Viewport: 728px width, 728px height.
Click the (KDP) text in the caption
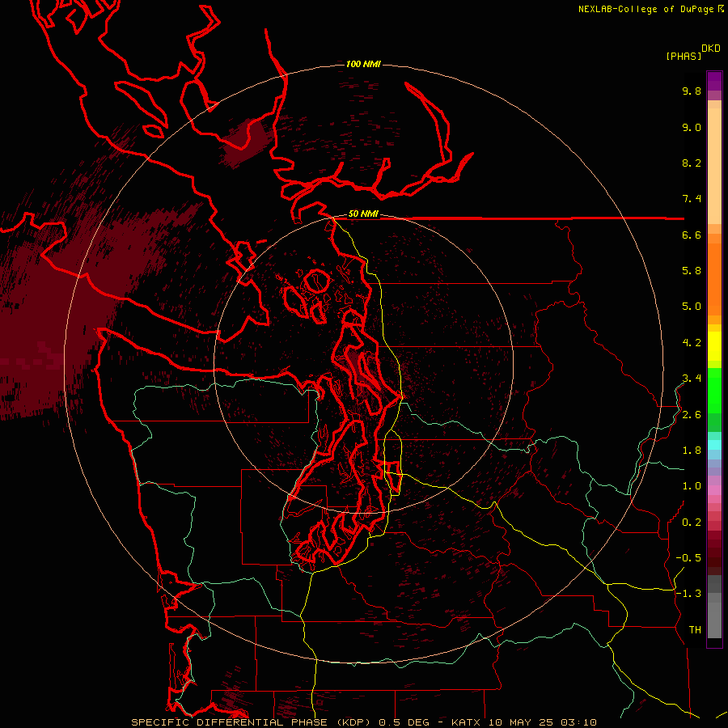(x=353, y=722)
